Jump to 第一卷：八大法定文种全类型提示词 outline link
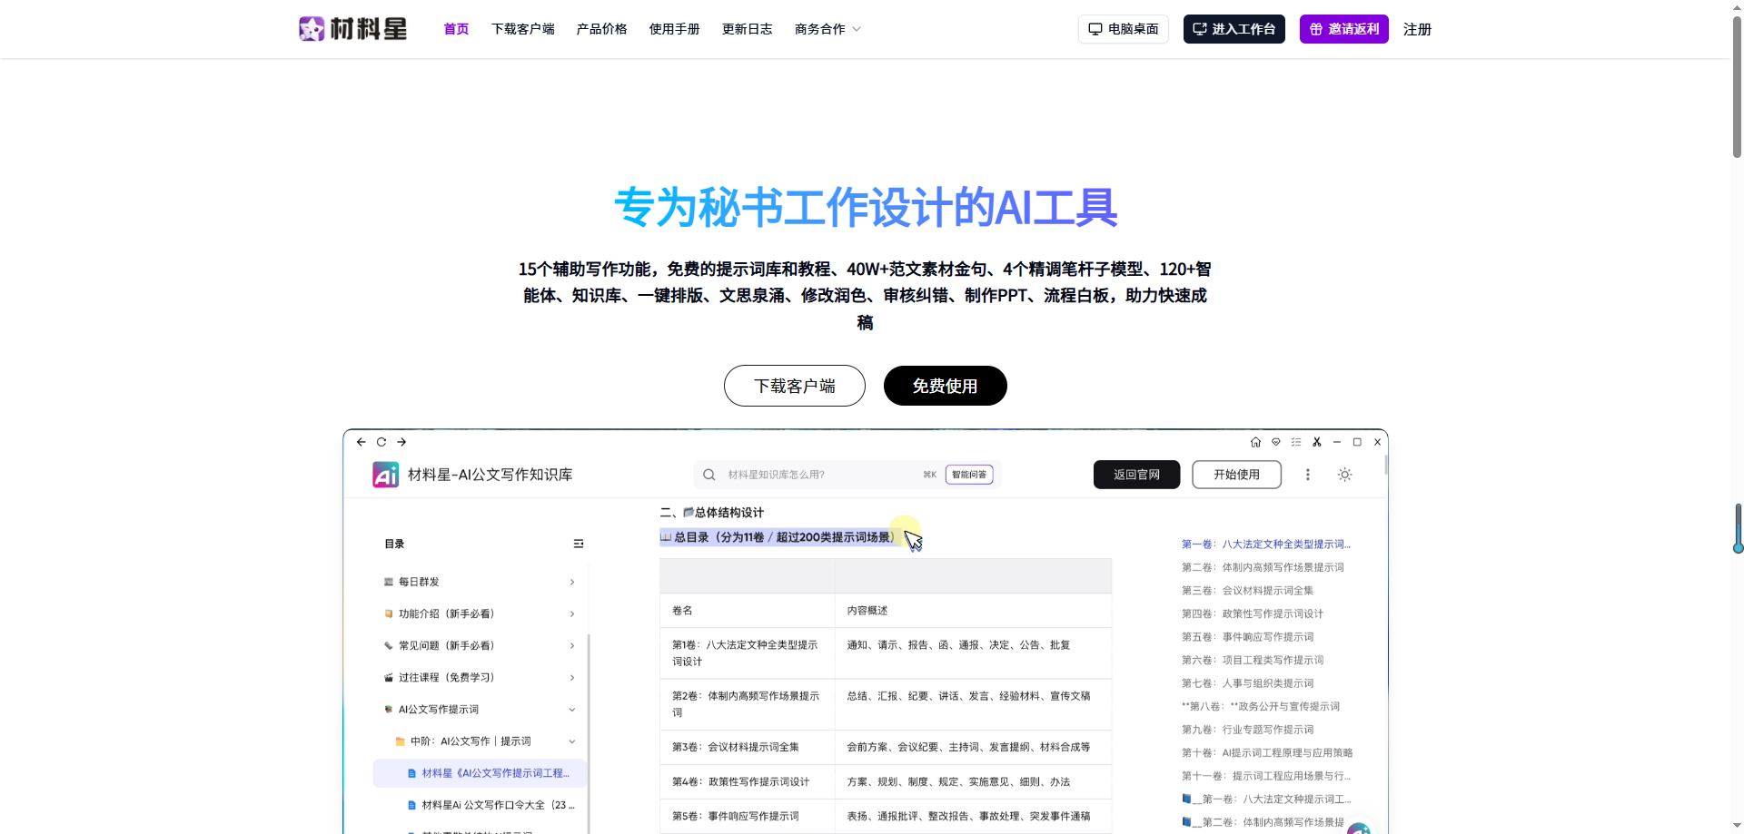Image resolution: width=1744 pixels, height=834 pixels. (1266, 545)
